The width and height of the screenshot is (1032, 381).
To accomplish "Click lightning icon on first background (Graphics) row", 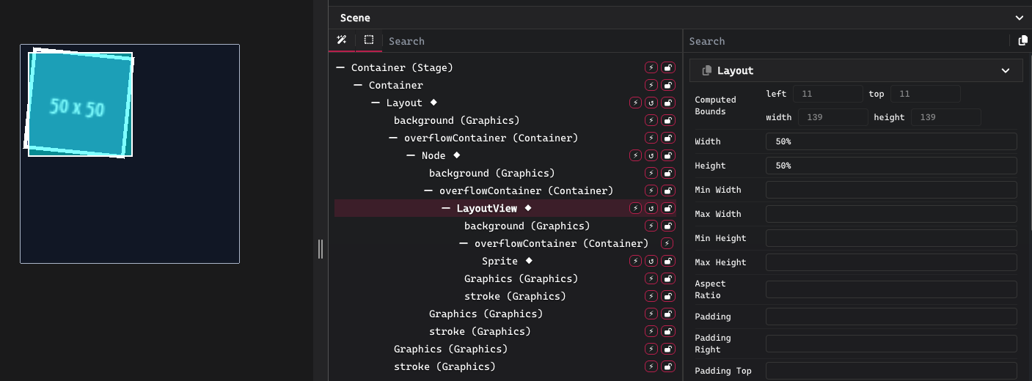I will (x=651, y=120).
